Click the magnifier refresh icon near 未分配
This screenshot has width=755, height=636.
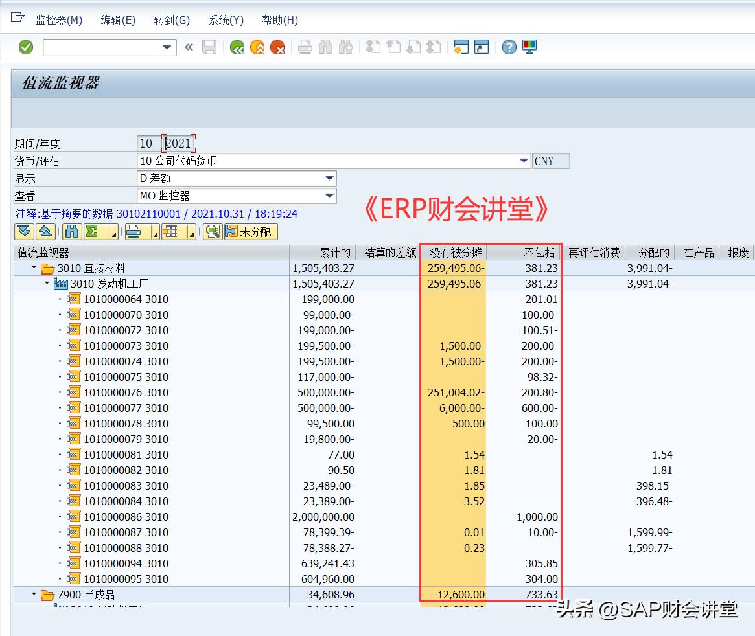[213, 231]
